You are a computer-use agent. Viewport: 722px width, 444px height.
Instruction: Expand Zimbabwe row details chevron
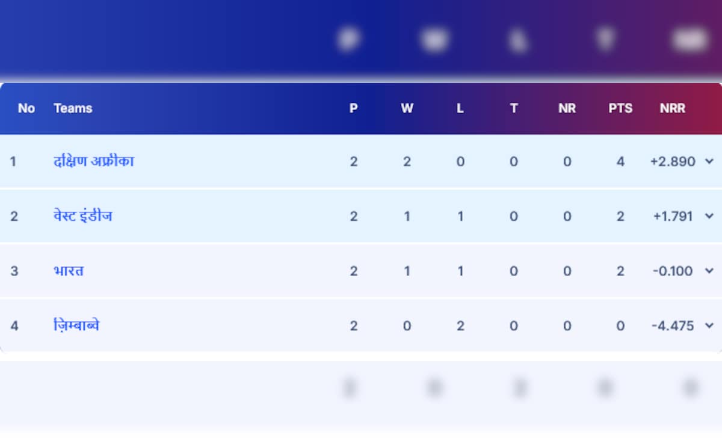tap(709, 325)
